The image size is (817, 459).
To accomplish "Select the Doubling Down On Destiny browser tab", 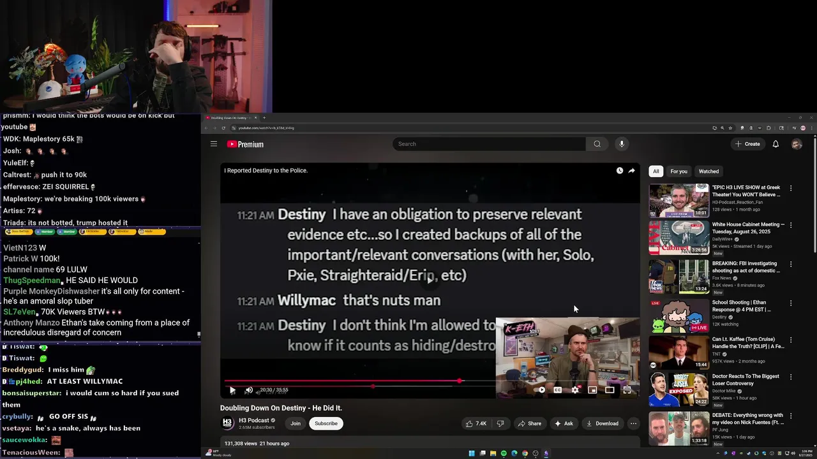I will 231,118.
